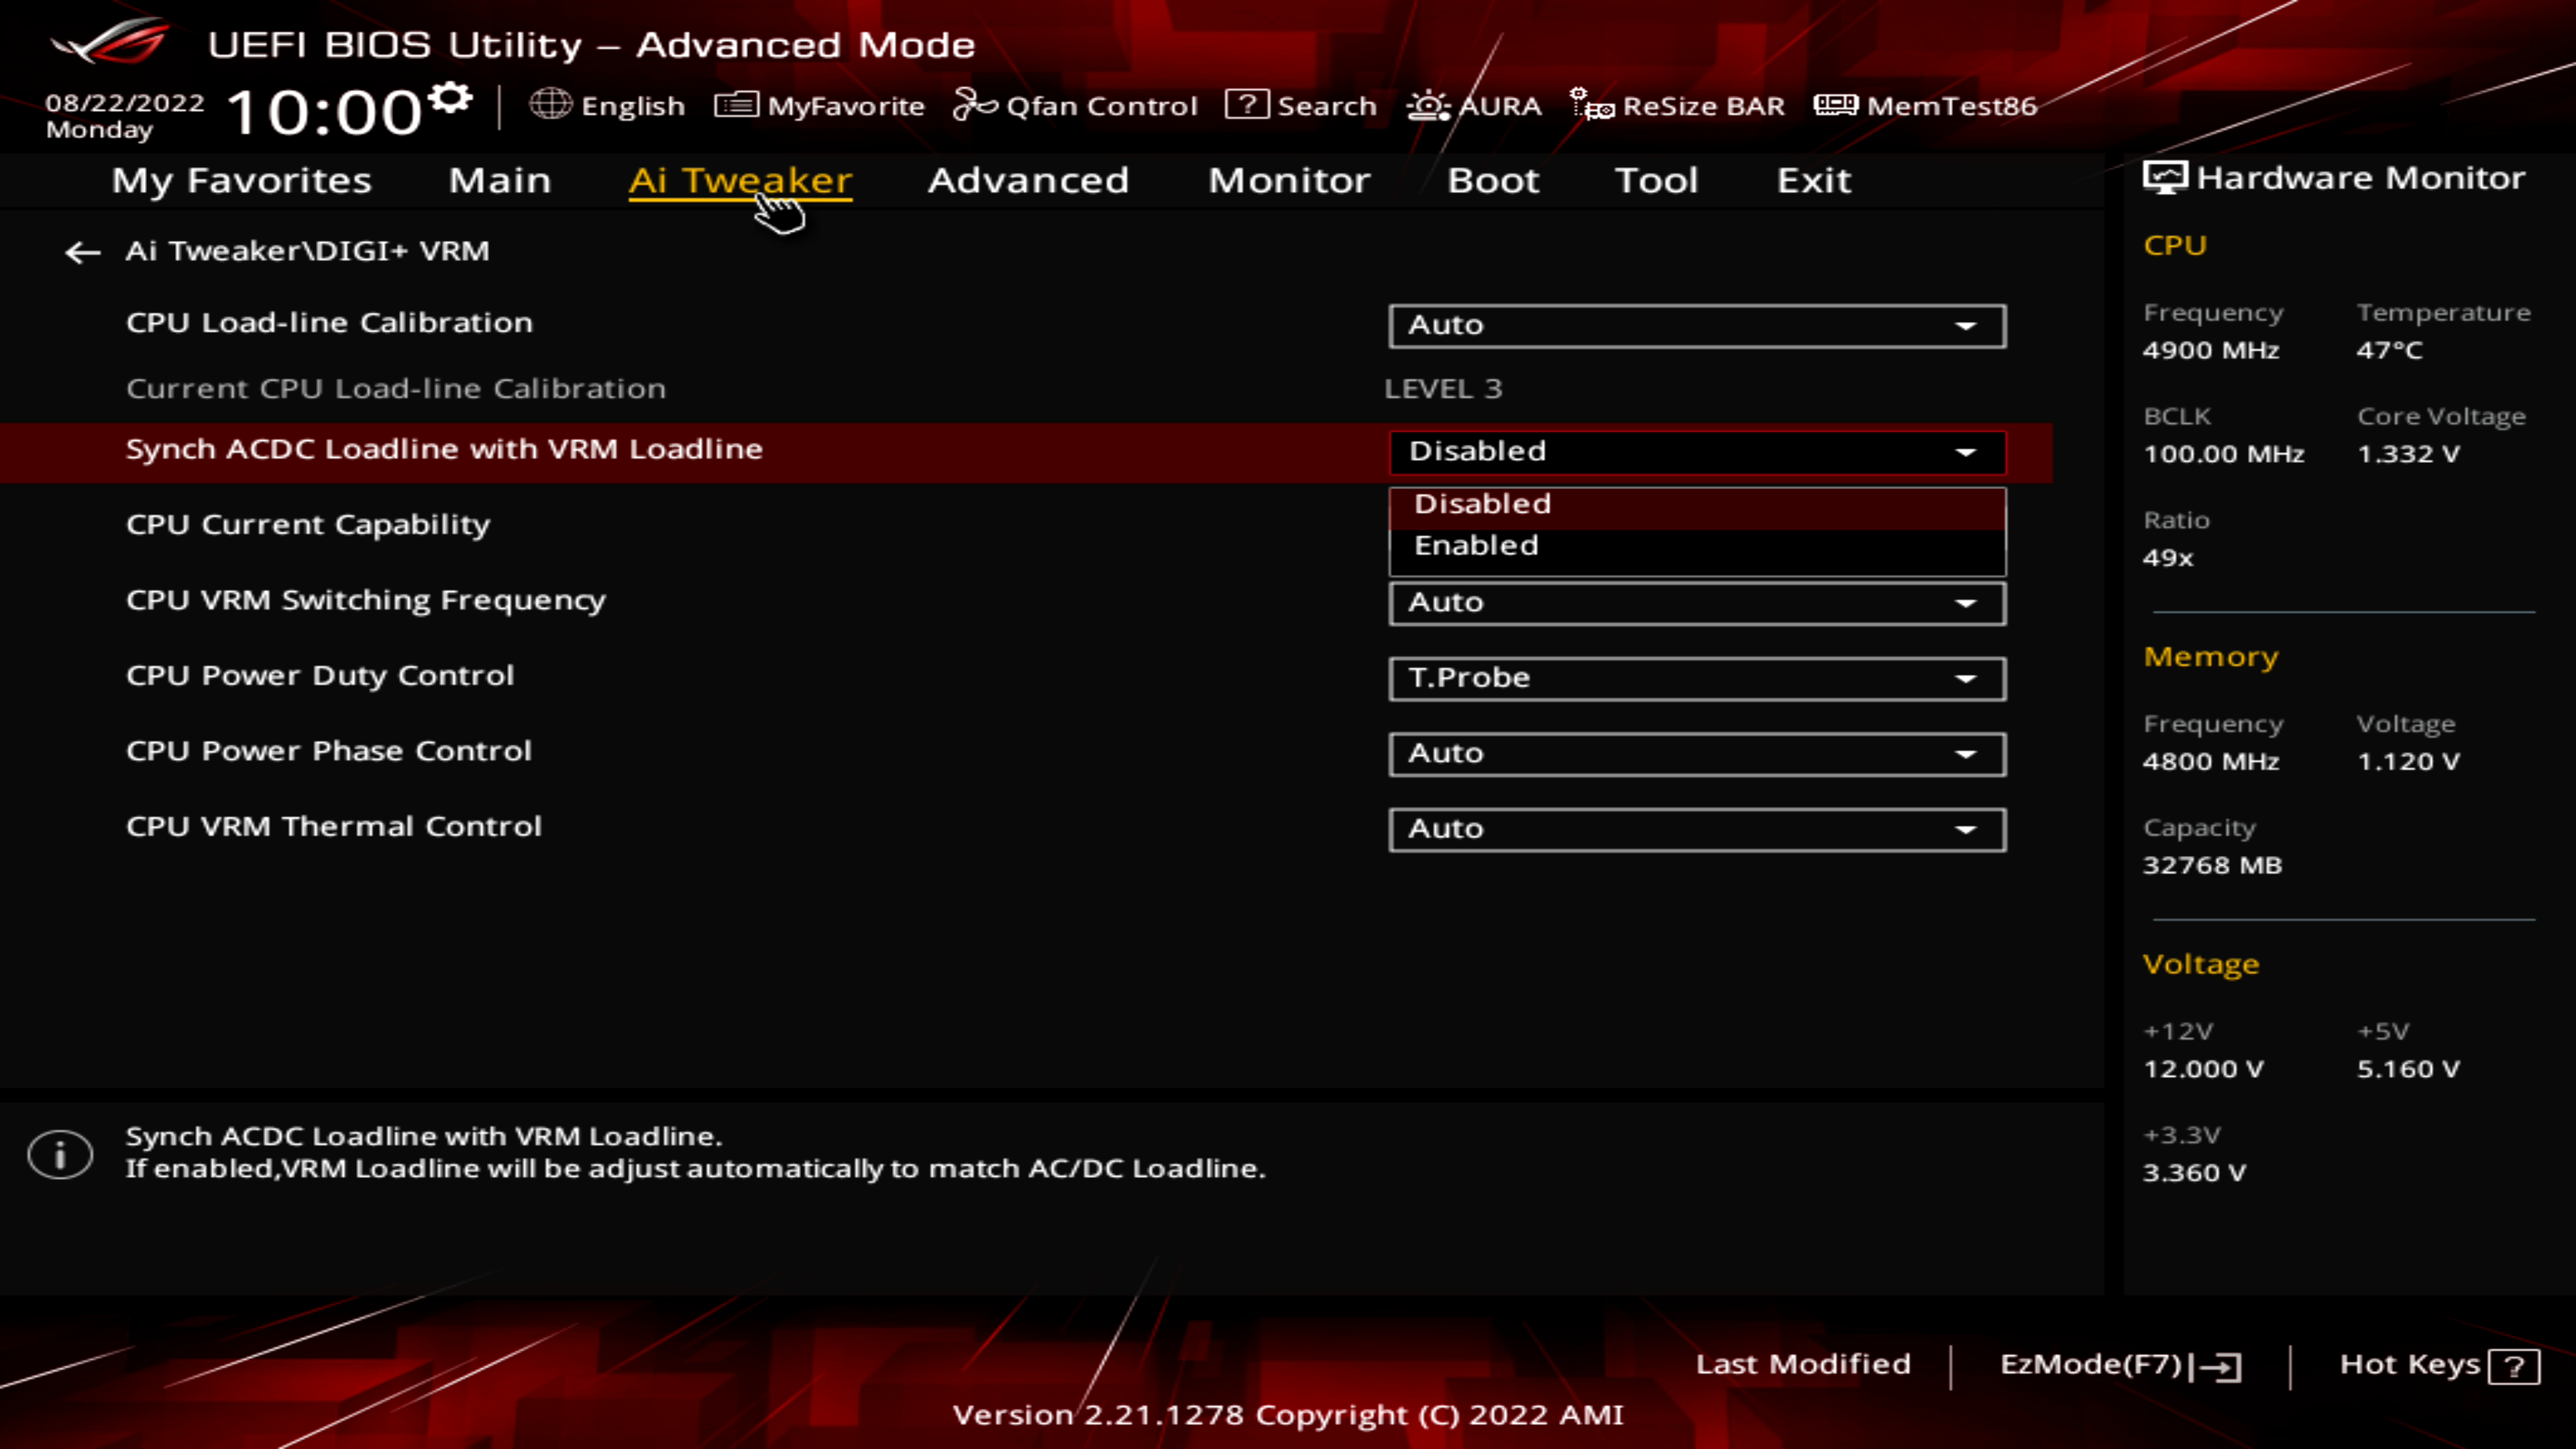
Task: Open the Qfan Control fan utility
Action: pyautogui.click(x=1075, y=105)
